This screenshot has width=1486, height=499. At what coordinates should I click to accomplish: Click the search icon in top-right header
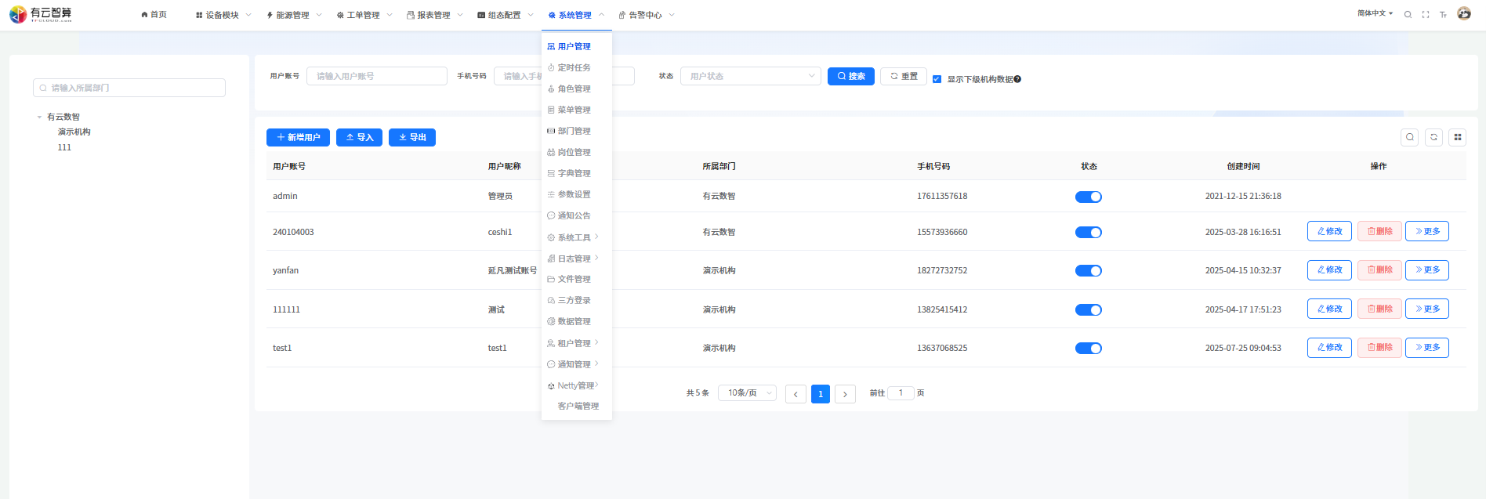click(x=1408, y=15)
